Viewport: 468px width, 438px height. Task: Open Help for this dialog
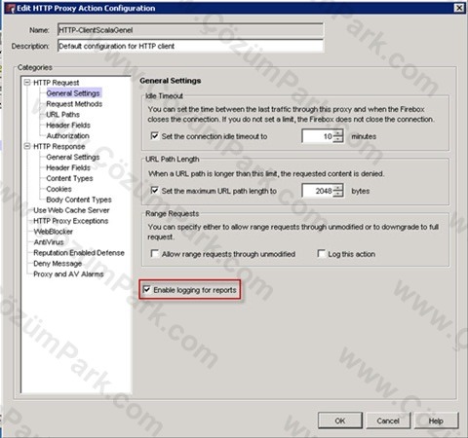(x=436, y=420)
